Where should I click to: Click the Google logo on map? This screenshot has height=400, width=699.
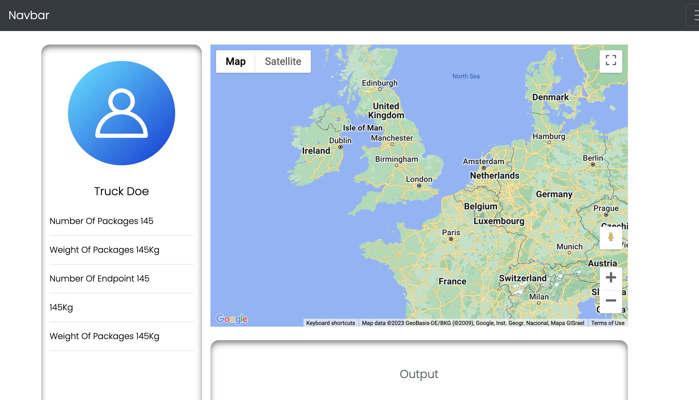tap(232, 319)
